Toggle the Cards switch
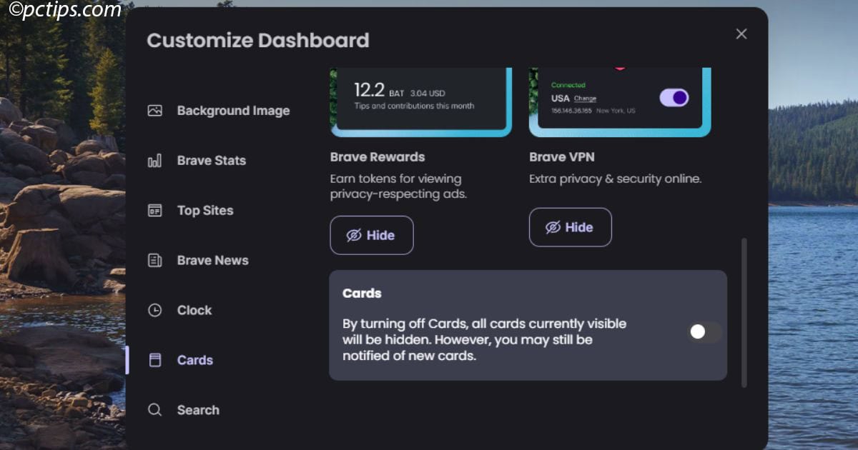The width and height of the screenshot is (858, 450). pos(704,331)
